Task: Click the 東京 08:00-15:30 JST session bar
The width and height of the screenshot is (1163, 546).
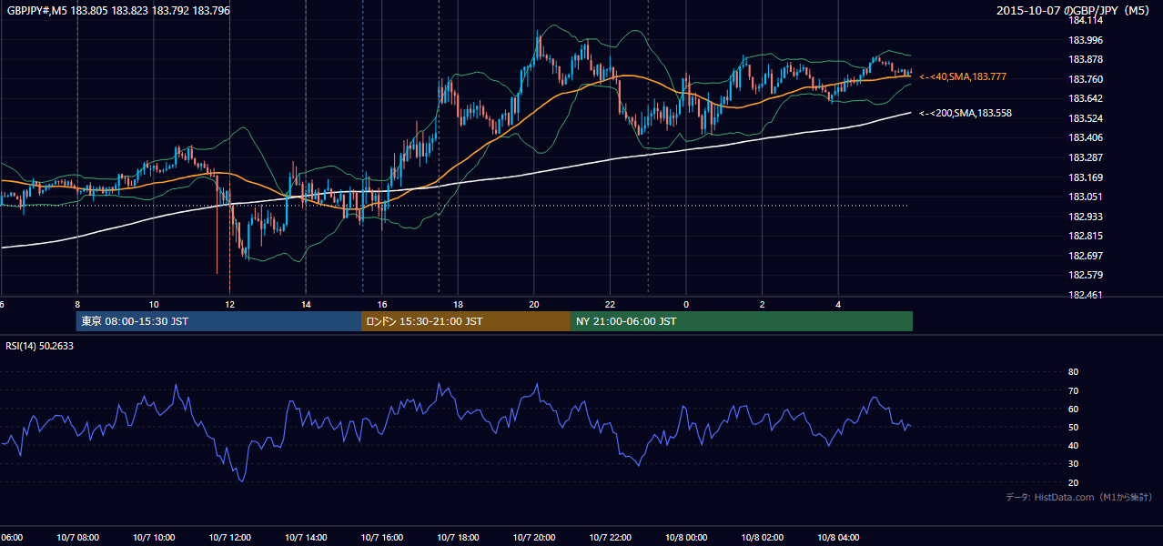Action: click(219, 321)
